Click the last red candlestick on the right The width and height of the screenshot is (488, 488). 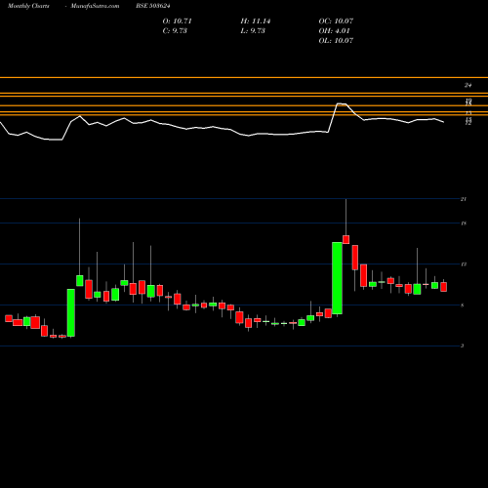click(443, 287)
